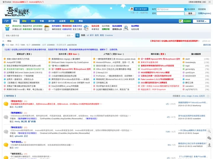This screenshot has width=213, height=159.
Task: Click the 登录 login button
Action: [x=190, y=13]
